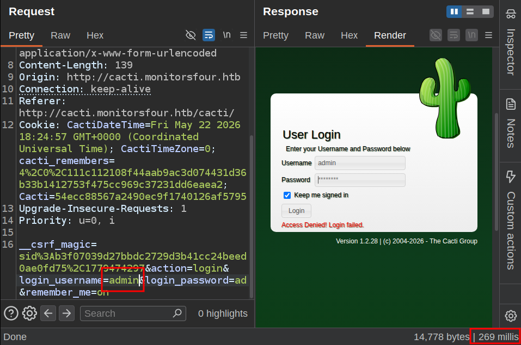The width and height of the screenshot is (521, 345).
Task: Click '14,778 bytes' in status bar
Action: 442,337
